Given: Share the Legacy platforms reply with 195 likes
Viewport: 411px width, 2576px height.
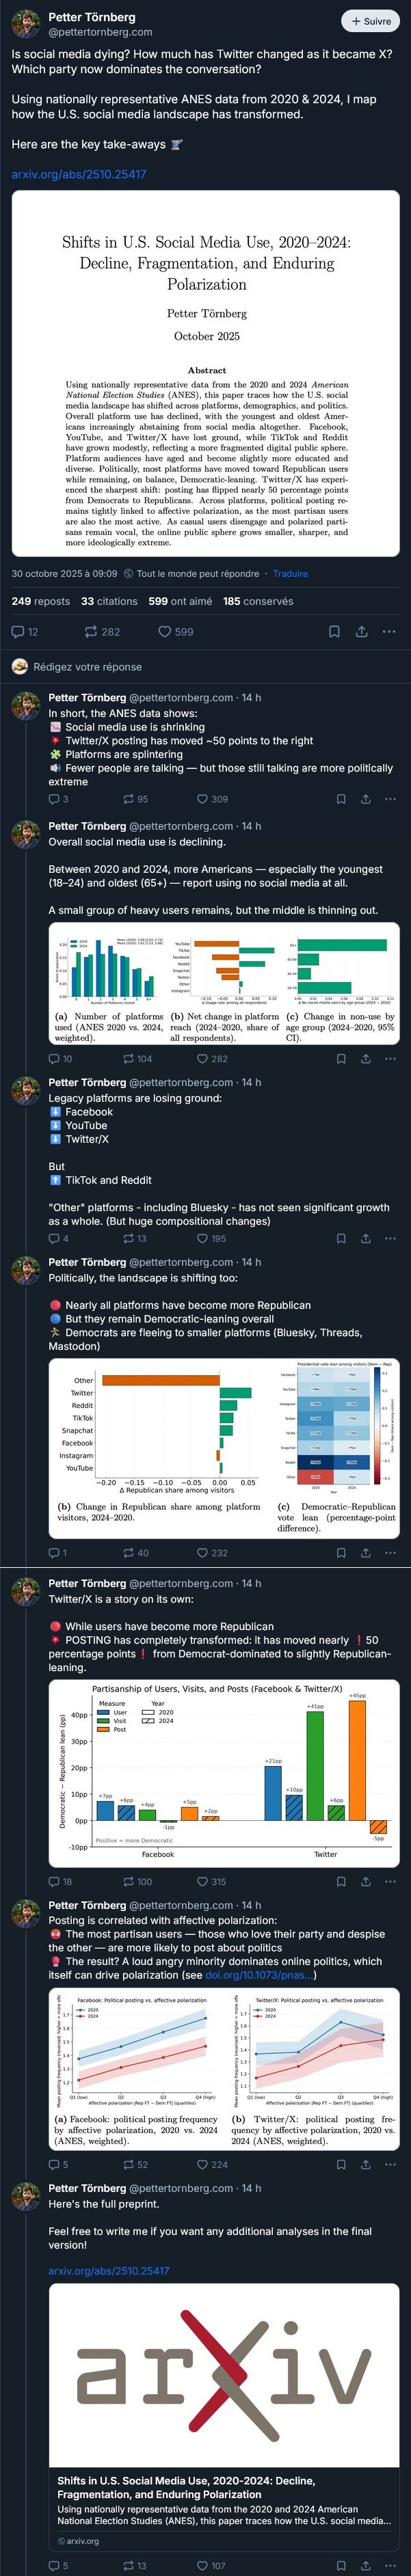Looking at the screenshot, I should (x=365, y=1238).
